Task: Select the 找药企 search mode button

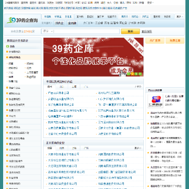Action: pos(60,23)
